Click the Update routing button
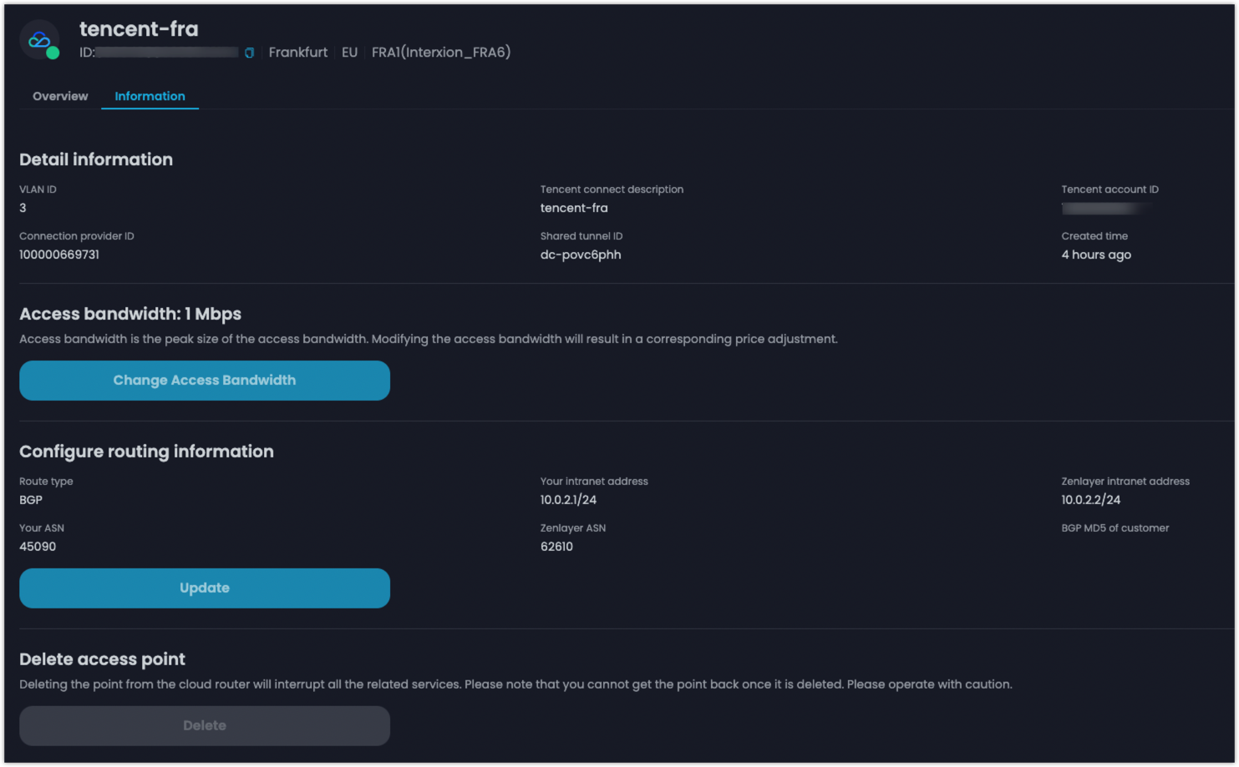Viewport: 1239px width, 767px height. coord(205,588)
